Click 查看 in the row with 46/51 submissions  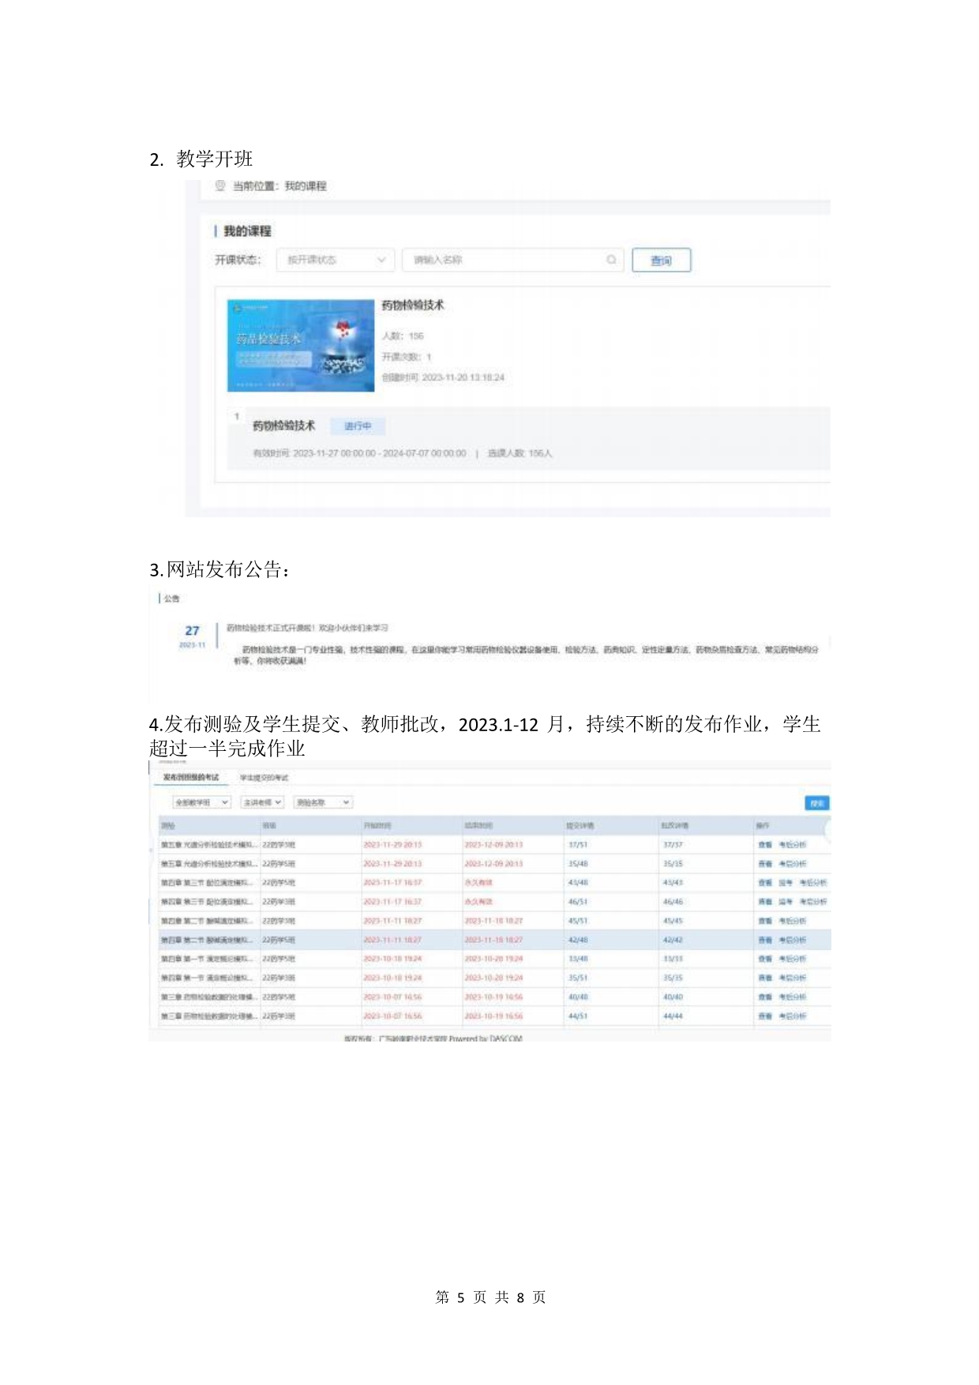[x=764, y=902]
